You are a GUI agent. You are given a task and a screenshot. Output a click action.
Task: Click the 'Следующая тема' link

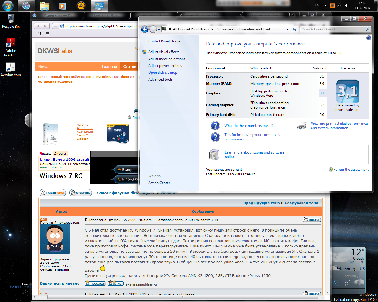pyautogui.click(x=302, y=203)
